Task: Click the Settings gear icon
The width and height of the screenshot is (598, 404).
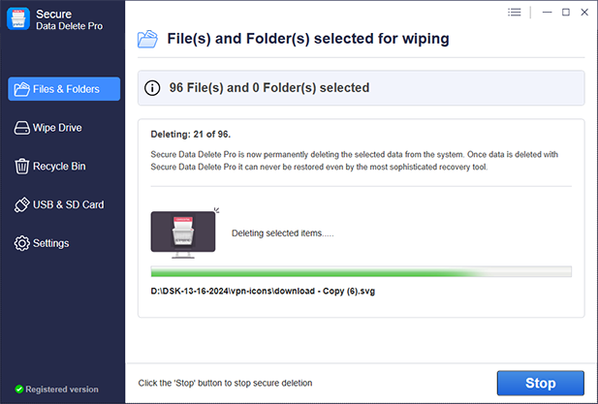Action: pos(22,243)
